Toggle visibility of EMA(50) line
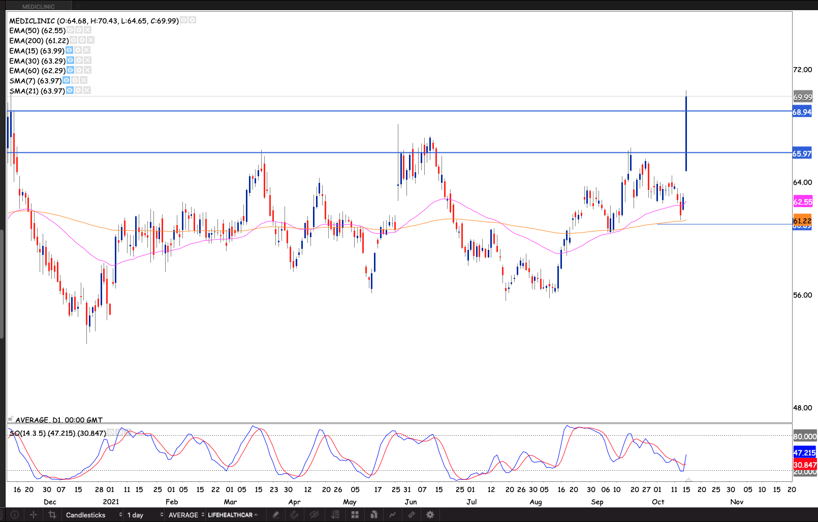 point(71,30)
